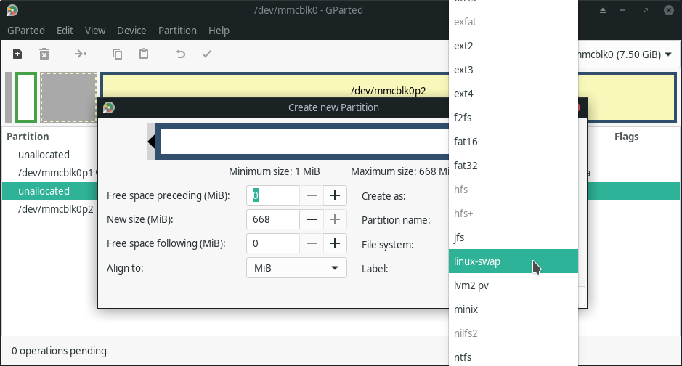
Task: Click the disabled nilfs2 option
Action: coord(513,333)
